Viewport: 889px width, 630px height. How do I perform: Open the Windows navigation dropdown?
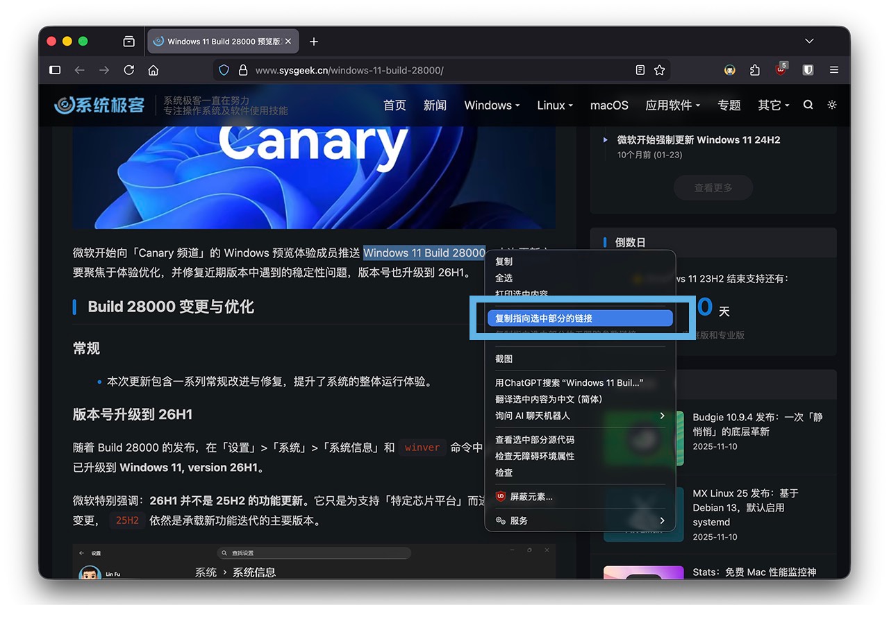click(x=492, y=105)
